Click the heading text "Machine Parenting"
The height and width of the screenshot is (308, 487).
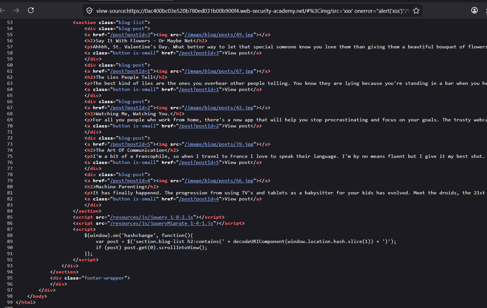[120, 187]
